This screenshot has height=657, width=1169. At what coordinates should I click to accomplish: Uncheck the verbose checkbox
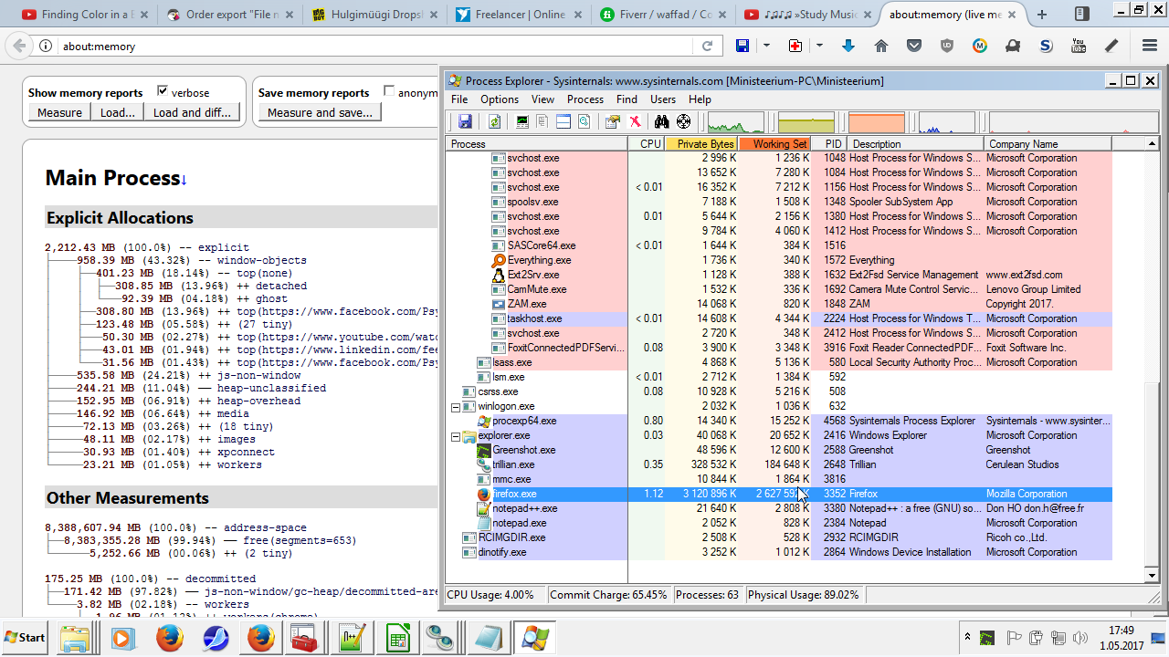(163, 91)
